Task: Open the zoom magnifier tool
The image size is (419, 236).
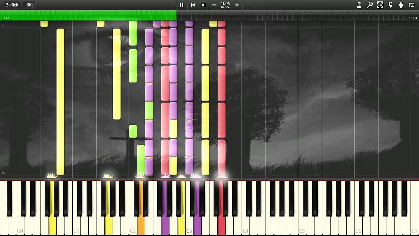Action: pos(370,5)
